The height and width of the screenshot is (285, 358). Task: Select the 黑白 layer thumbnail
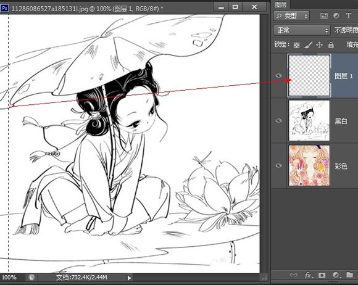(x=309, y=120)
